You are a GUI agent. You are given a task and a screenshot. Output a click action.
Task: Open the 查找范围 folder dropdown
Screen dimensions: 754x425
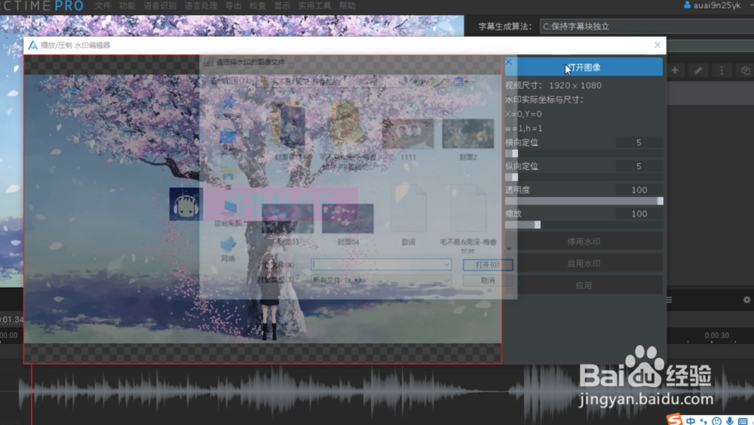[x=332, y=82]
